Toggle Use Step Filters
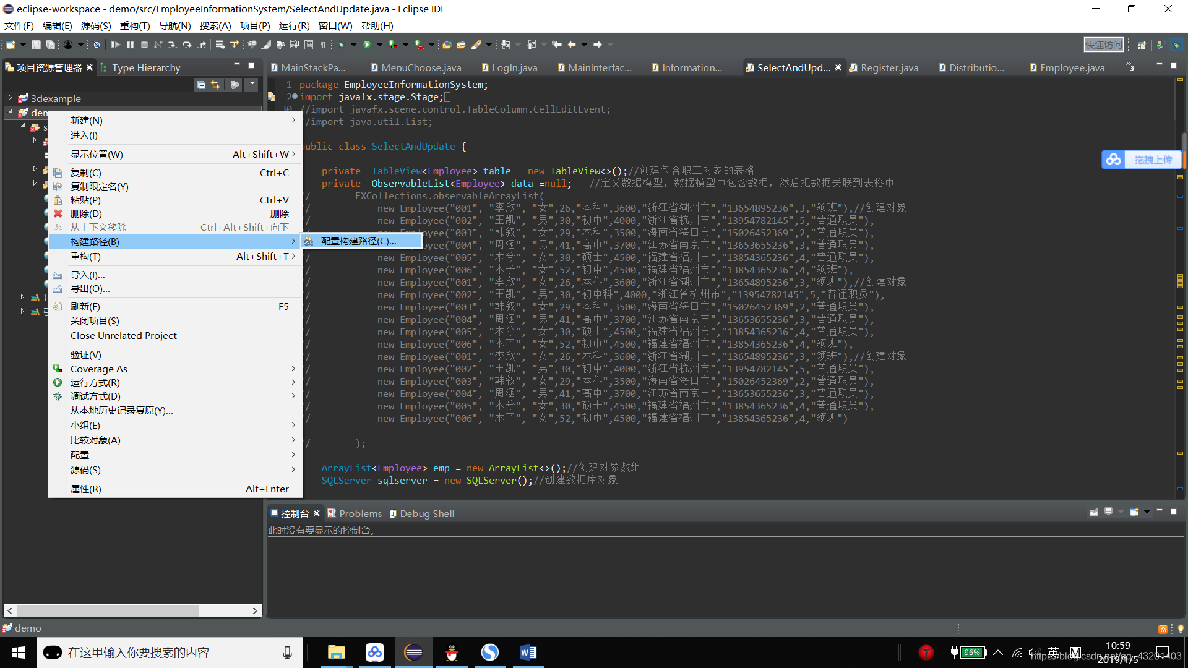This screenshot has height=668, width=1188. [x=234, y=45]
